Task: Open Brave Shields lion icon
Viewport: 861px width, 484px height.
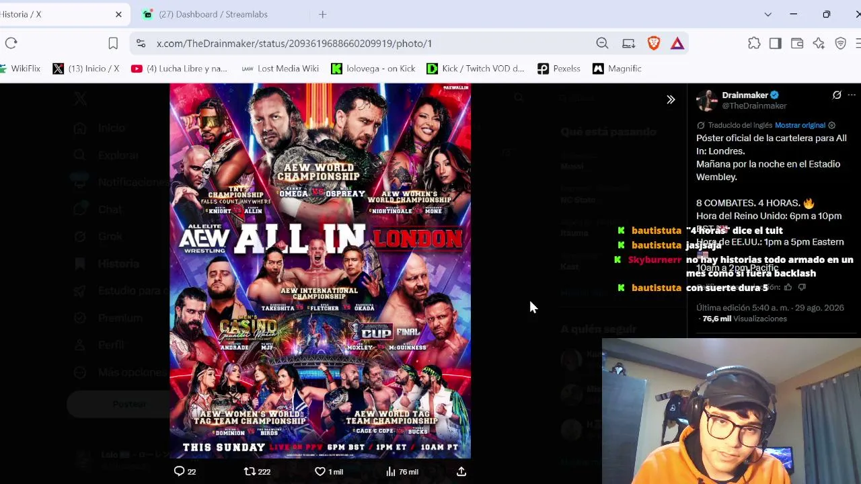Action: pyautogui.click(x=654, y=43)
